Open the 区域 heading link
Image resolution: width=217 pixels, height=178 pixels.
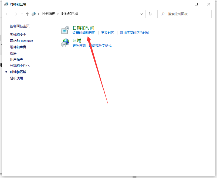[77, 41]
